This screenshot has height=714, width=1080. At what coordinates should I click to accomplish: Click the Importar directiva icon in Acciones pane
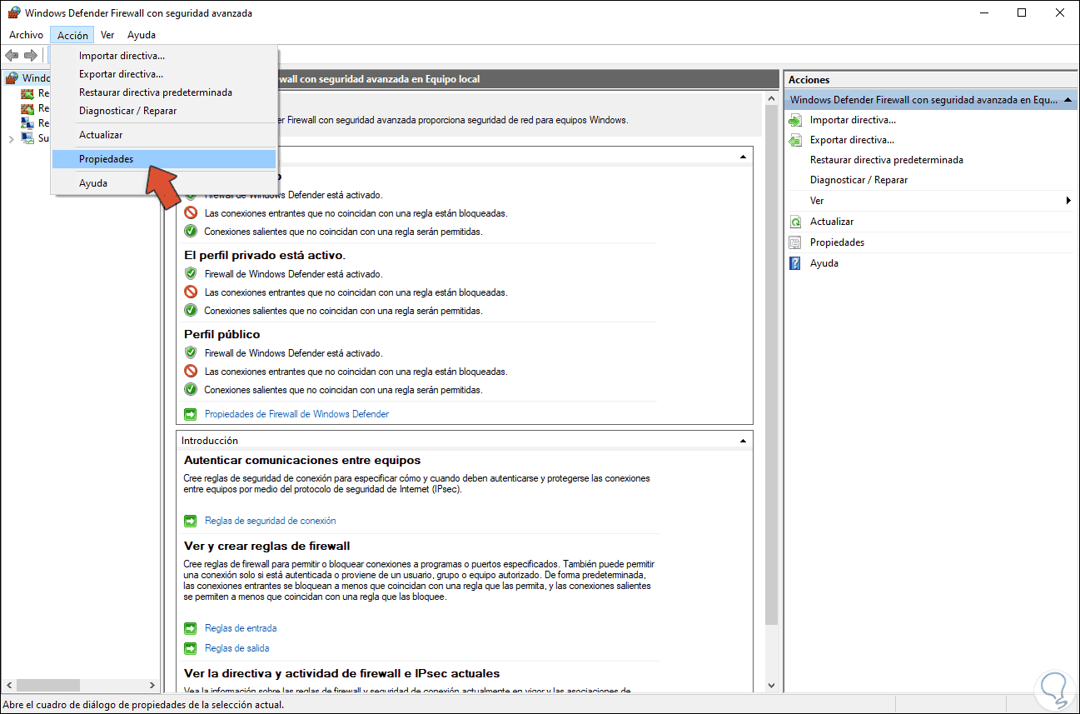click(794, 120)
